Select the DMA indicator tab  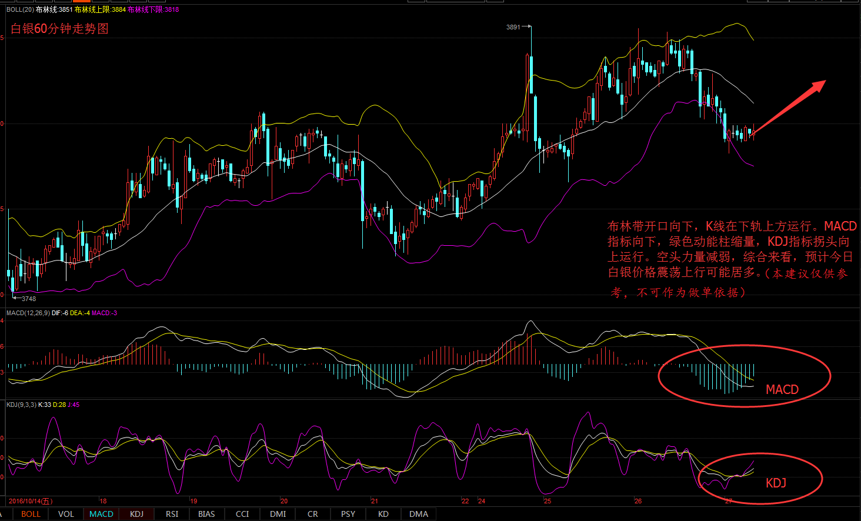[x=419, y=514]
